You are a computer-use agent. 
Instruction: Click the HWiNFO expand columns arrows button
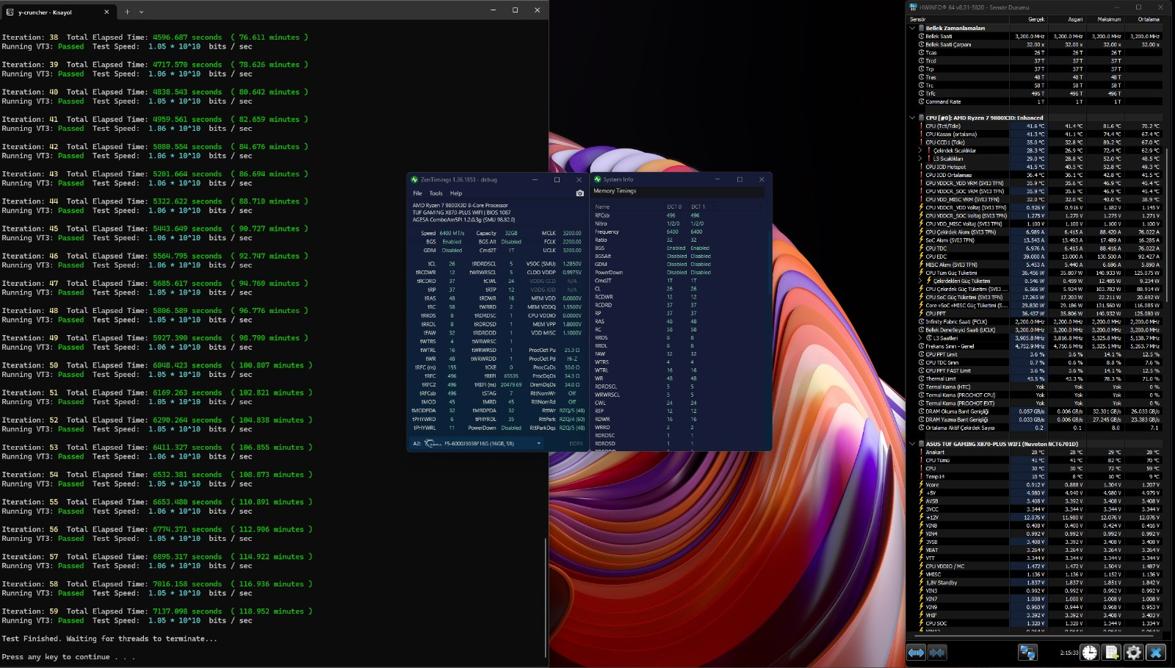coord(916,652)
